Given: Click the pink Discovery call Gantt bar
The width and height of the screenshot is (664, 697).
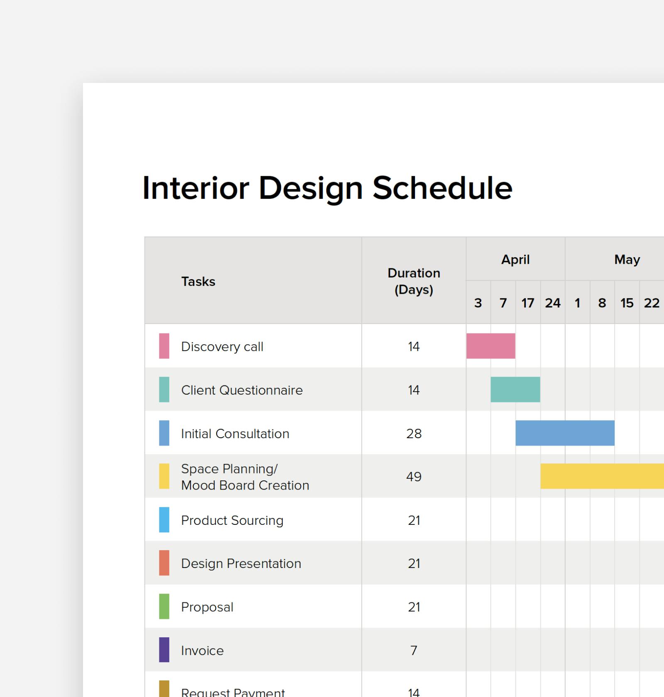Looking at the screenshot, I should tap(490, 346).
